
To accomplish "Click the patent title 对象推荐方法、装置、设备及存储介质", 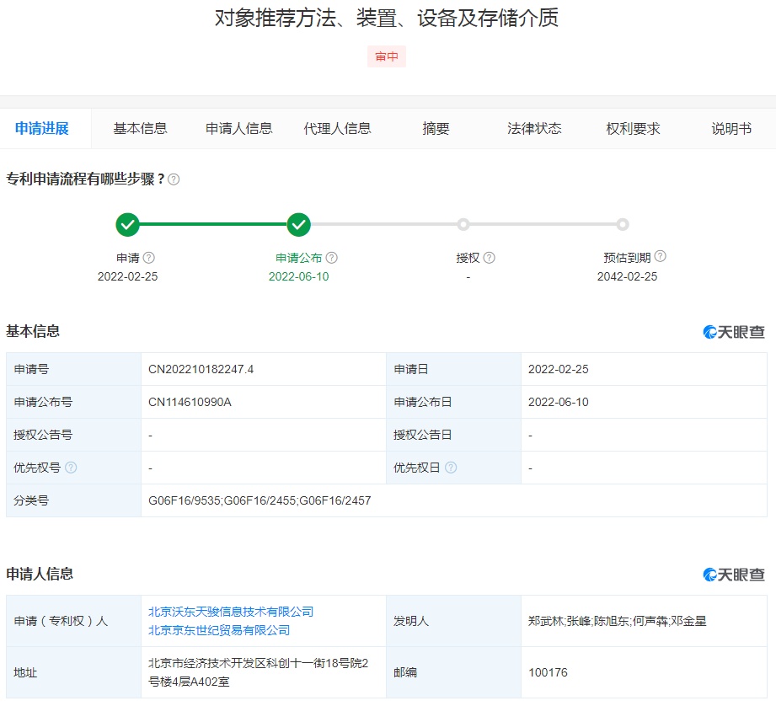I will pos(387,19).
